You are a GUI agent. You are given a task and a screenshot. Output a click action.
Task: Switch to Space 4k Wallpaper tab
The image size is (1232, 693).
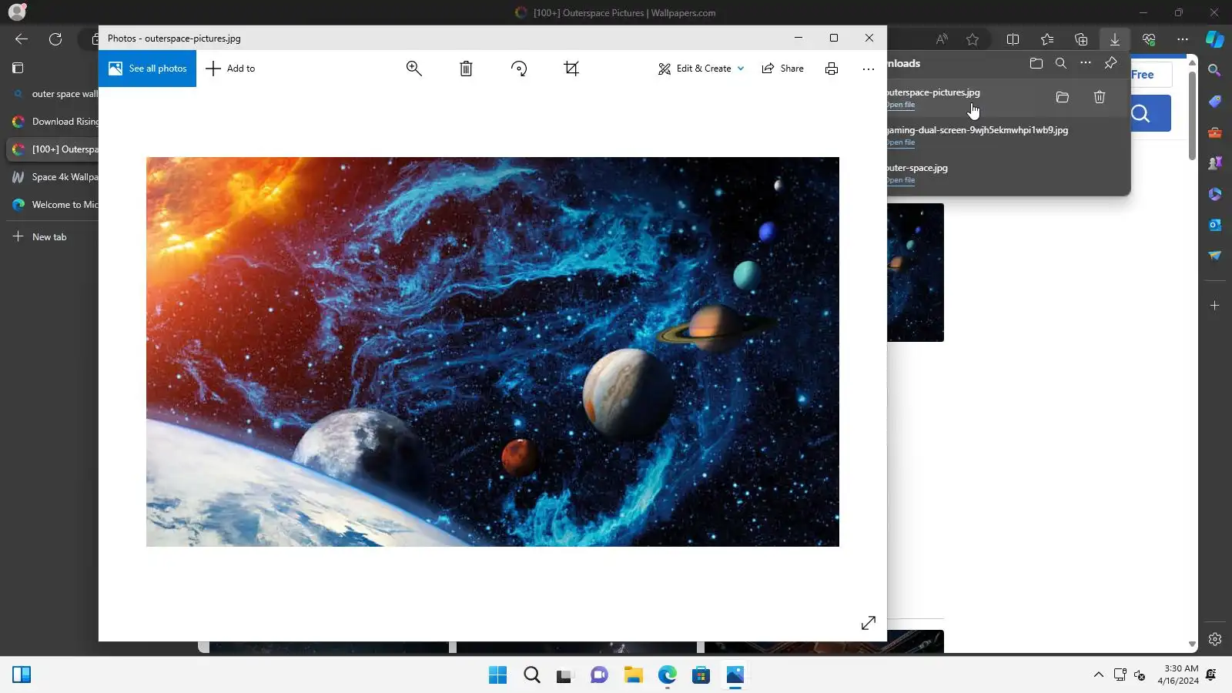(x=54, y=177)
